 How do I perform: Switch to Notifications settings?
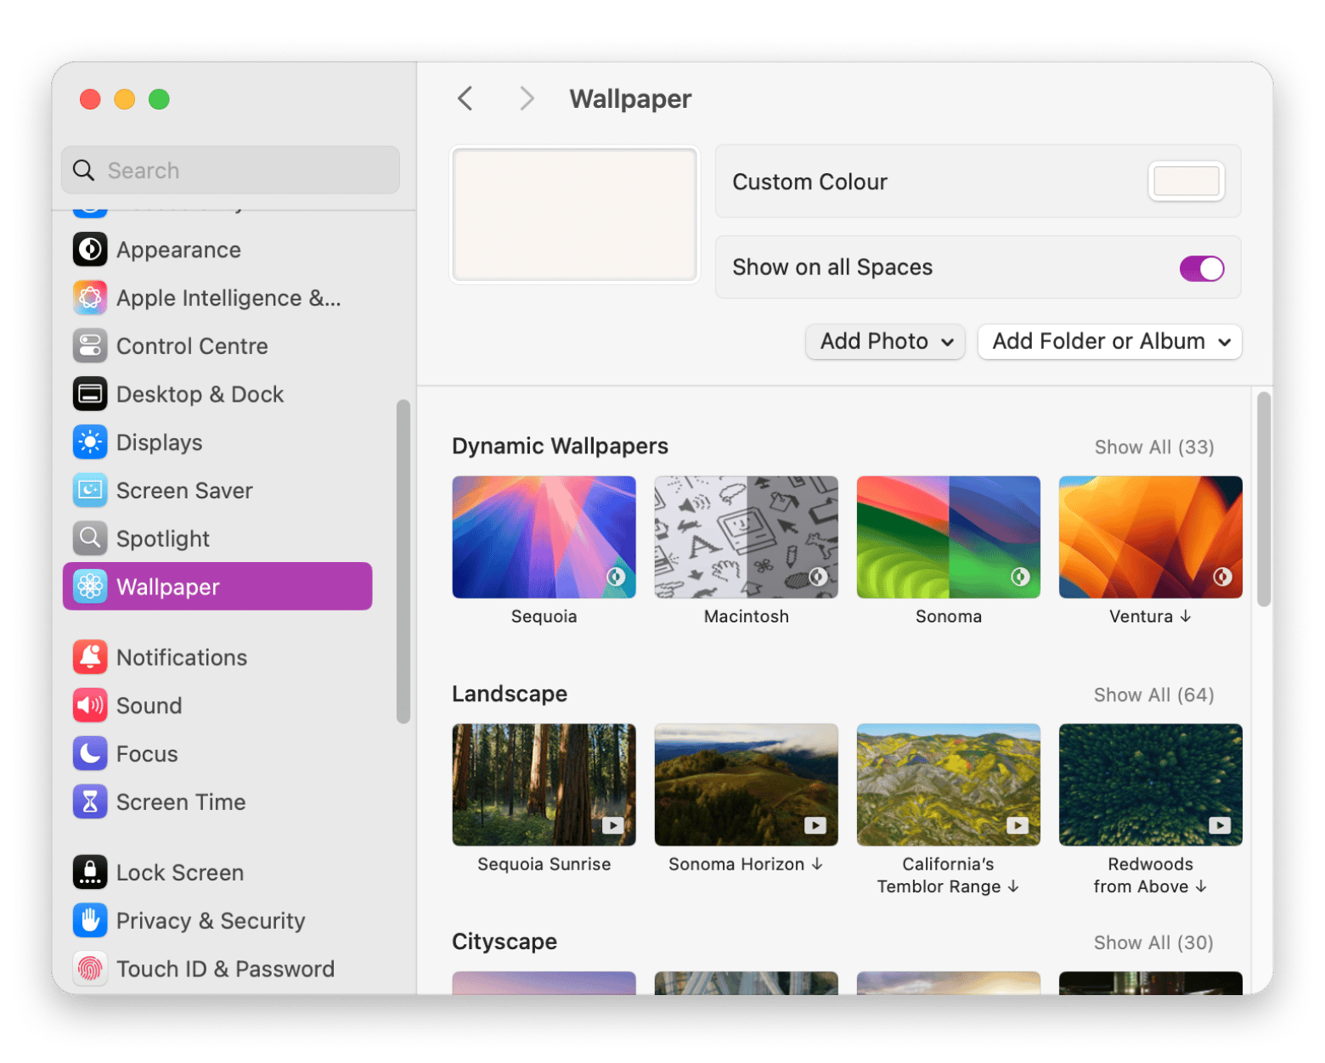click(x=217, y=657)
